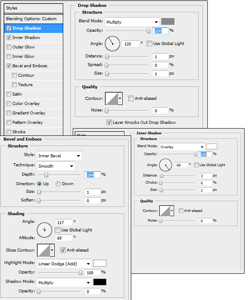Select the Outer Glow entry label

point(24,47)
